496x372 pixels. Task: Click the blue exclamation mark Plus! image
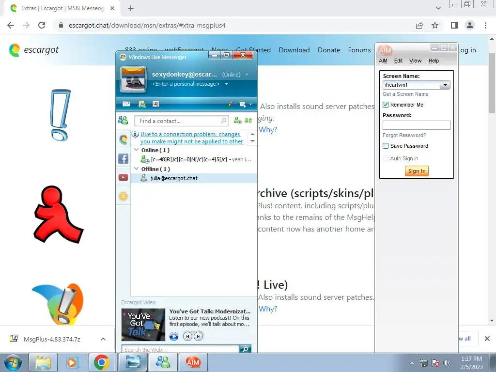pyautogui.click(x=61, y=115)
